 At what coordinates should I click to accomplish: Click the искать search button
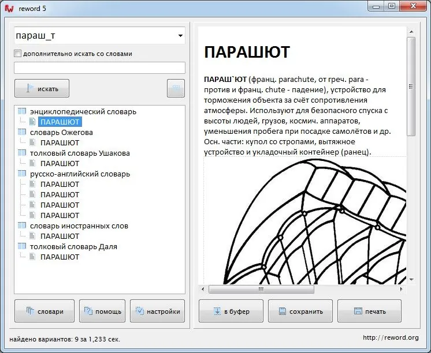coord(42,88)
